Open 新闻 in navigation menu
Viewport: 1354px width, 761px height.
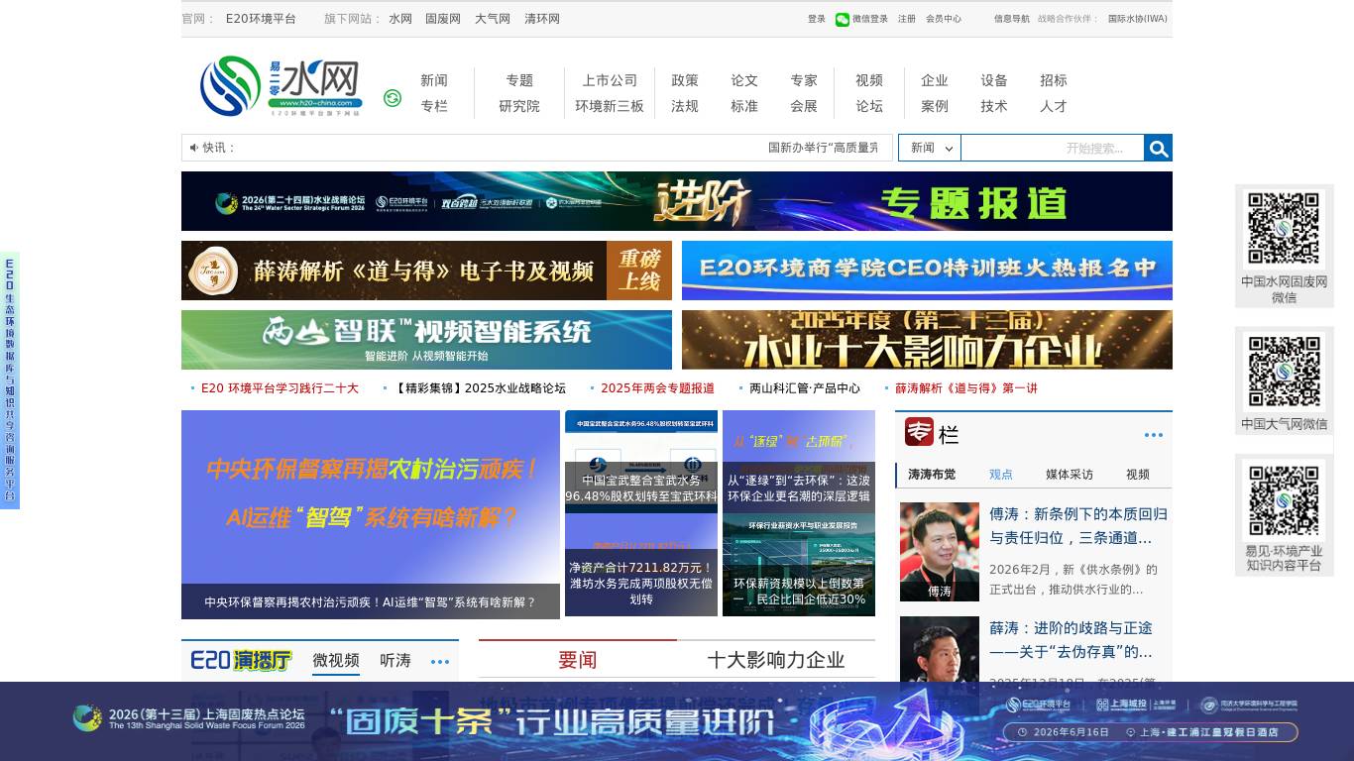[434, 80]
